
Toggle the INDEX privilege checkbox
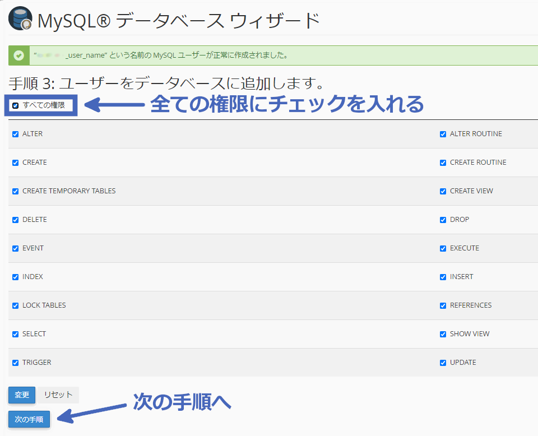pyautogui.click(x=16, y=277)
